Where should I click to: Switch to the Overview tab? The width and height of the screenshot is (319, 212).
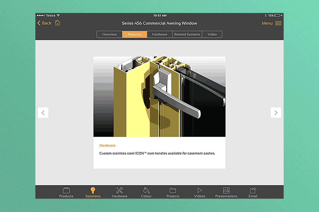pyautogui.click(x=110, y=34)
